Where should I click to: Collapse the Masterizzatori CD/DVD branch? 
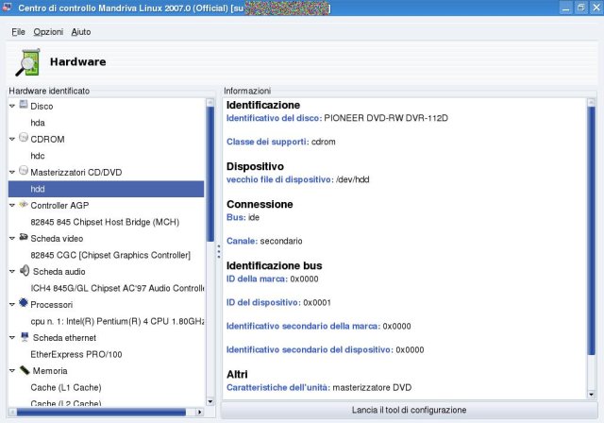click(x=12, y=172)
